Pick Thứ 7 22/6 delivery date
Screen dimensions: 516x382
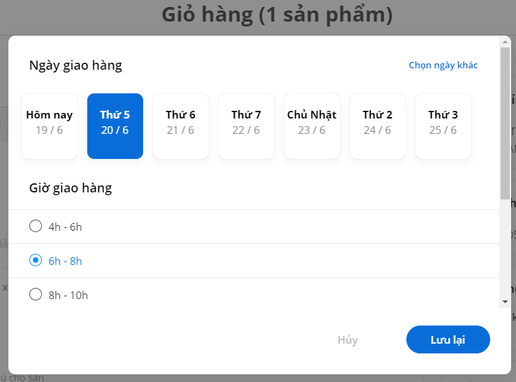pos(246,126)
